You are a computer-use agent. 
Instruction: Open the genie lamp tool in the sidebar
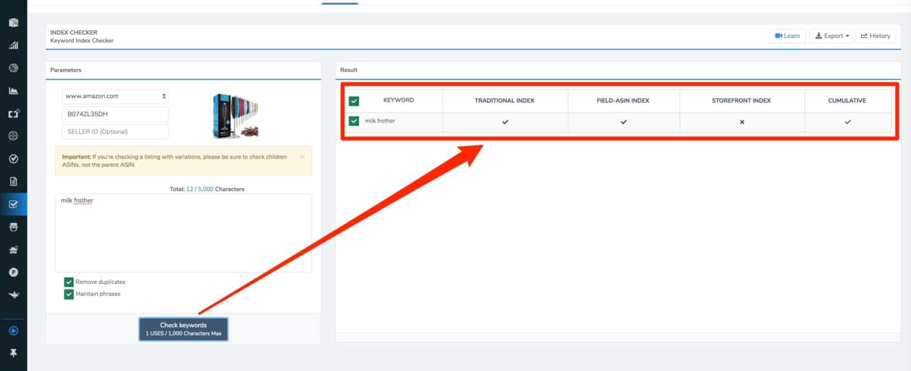click(x=14, y=294)
